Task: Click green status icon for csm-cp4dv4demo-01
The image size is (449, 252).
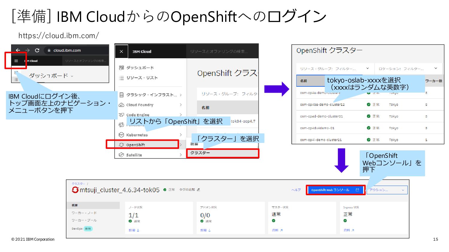Action: click(x=368, y=128)
